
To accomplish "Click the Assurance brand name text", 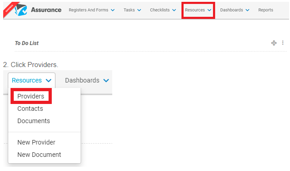I will (46, 10).
